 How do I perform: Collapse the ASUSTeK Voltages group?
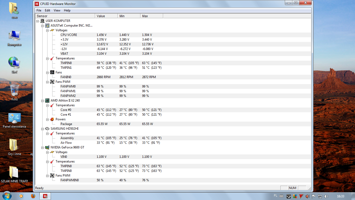tap(48, 30)
